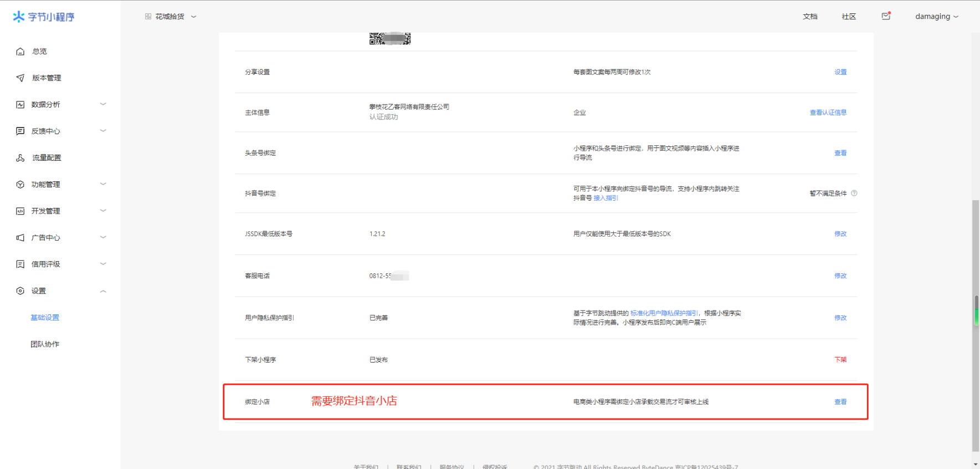Click the 已发布 status text
The width and height of the screenshot is (980, 469).
pos(378,360)
